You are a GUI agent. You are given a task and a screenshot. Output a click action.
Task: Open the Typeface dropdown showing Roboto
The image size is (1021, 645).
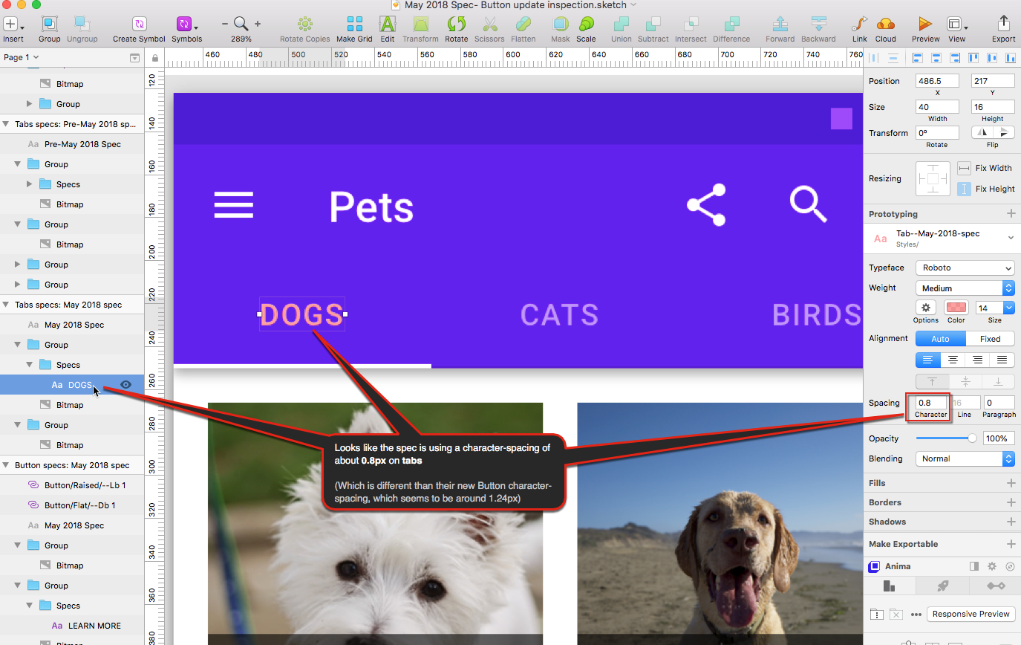tap(965, 268)
